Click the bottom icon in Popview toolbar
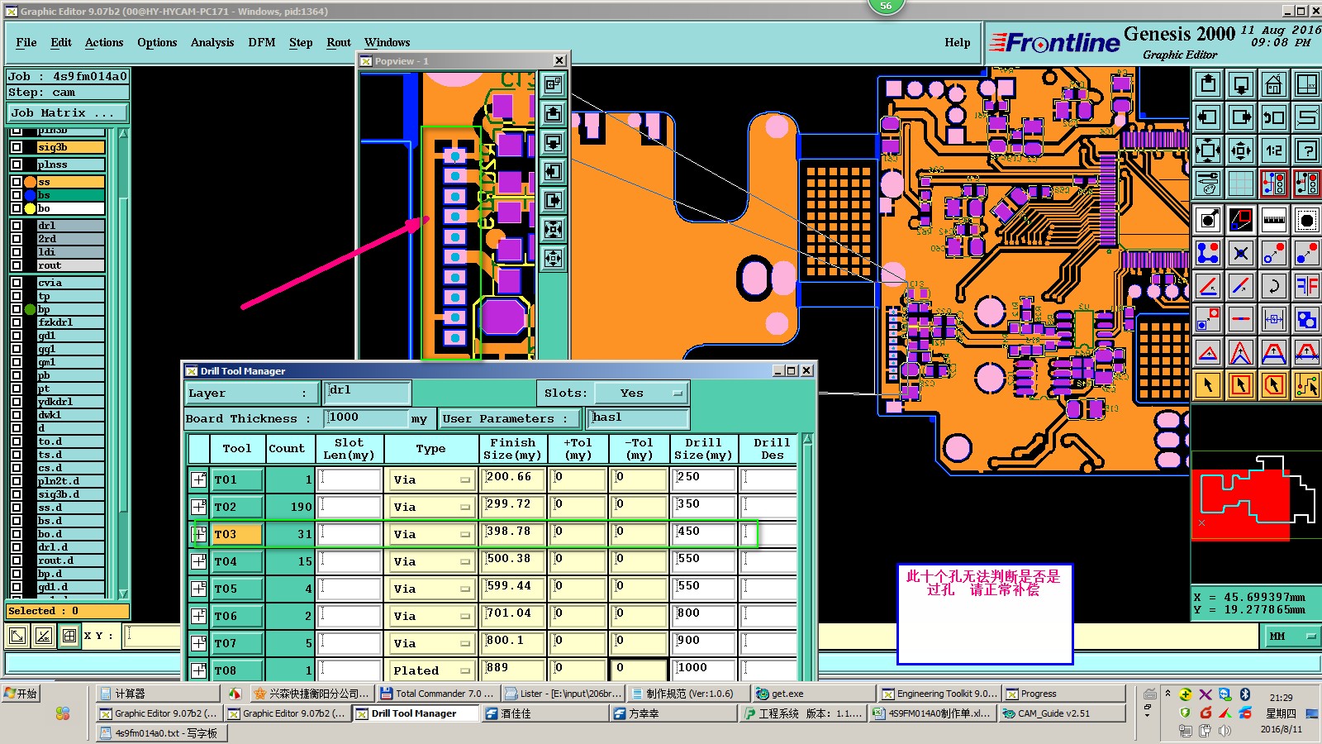The height and width of the screenshot is (744, 1322). [x=553, y=258]
